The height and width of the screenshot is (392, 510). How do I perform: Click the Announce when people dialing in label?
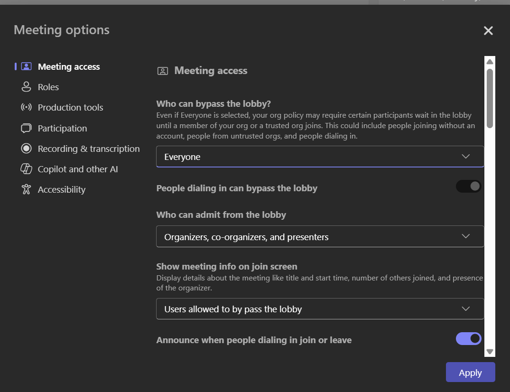[254, 340]
